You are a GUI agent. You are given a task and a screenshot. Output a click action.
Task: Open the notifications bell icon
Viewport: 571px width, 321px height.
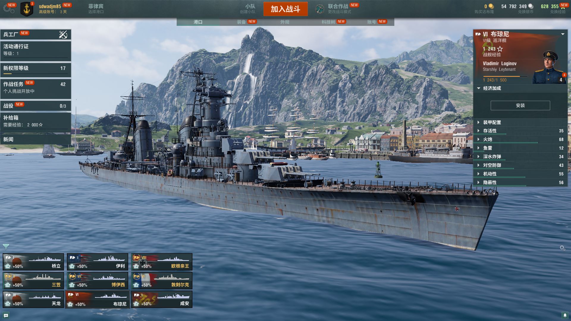pos(564,315)
